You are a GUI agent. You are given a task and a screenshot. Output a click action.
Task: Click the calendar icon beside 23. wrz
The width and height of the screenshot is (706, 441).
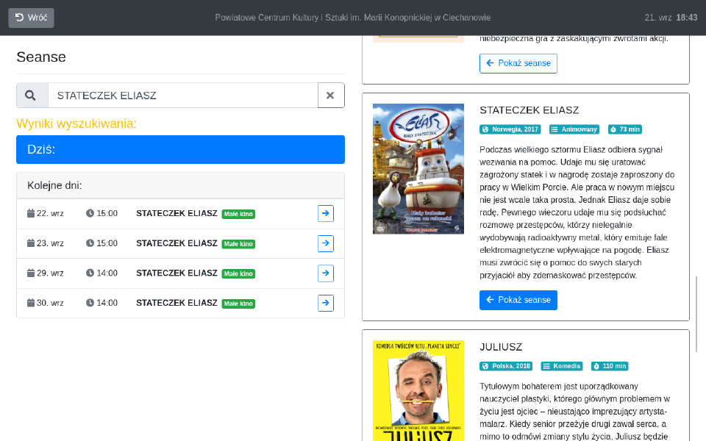point(31,243)
